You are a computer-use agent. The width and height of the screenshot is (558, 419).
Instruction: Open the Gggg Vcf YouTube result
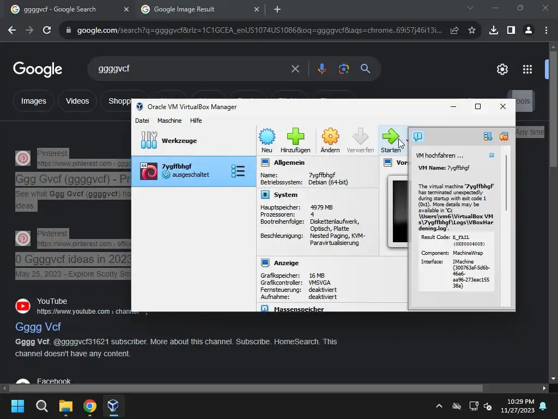point(38,327)
